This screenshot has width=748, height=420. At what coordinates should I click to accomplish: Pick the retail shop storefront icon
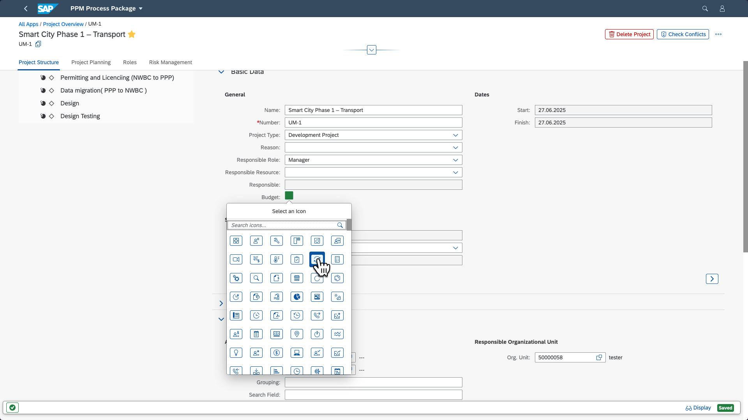297,278
